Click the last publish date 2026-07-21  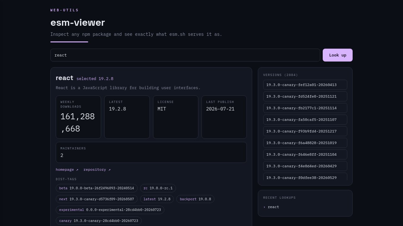[220, 109]
